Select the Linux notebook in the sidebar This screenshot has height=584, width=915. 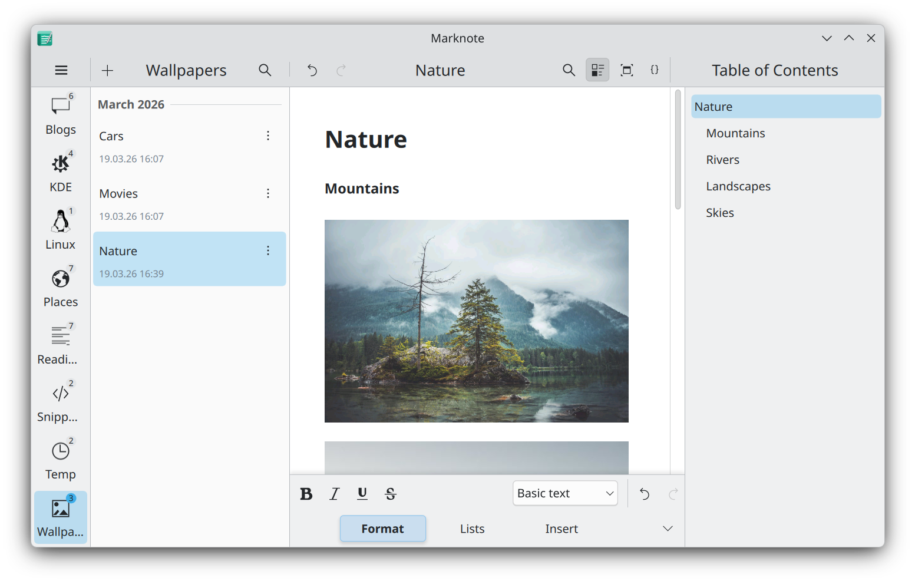point(60,229)
